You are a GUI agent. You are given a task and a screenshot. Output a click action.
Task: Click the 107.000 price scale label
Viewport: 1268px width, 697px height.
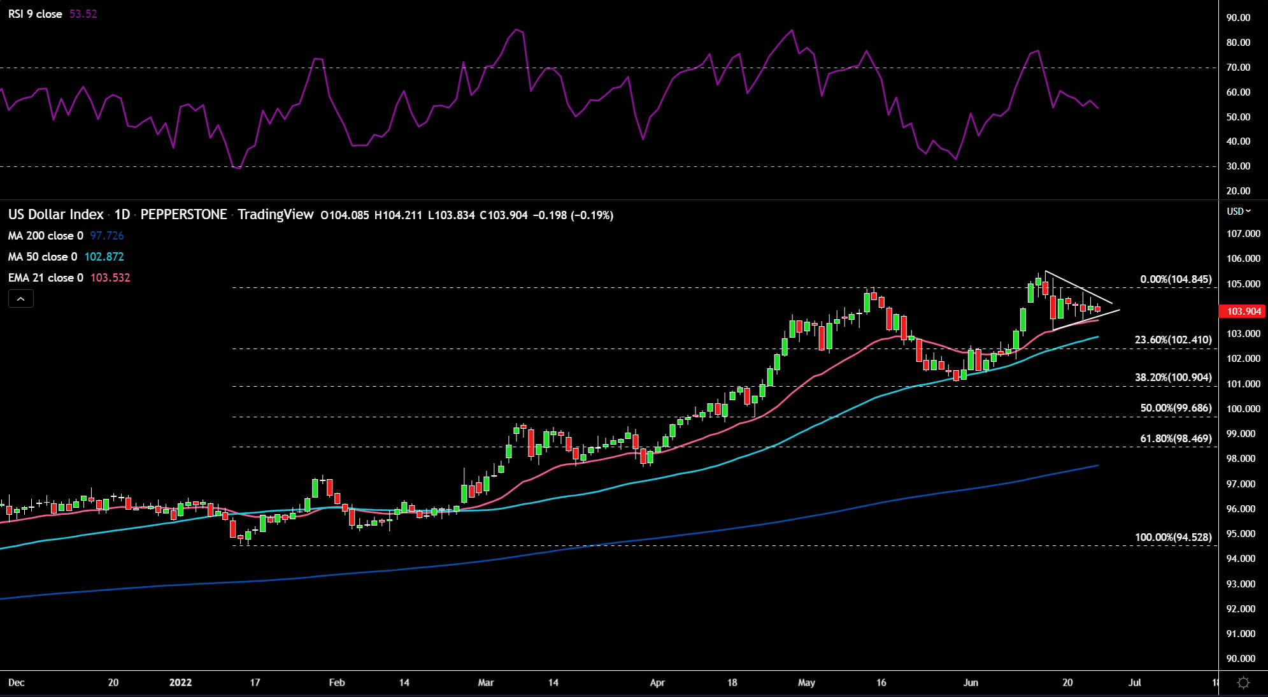tap(1243, 234)
